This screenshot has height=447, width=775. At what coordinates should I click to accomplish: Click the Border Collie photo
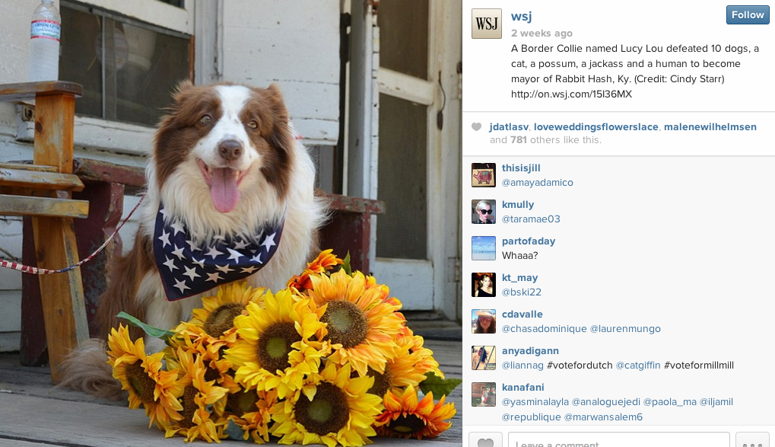point(230,223)
